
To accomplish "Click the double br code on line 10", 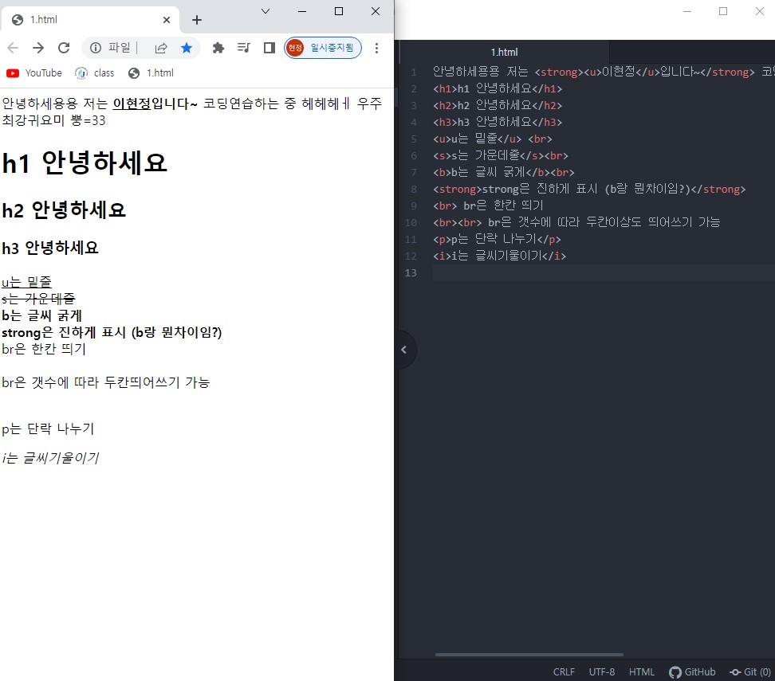I will tap(576, 222).
